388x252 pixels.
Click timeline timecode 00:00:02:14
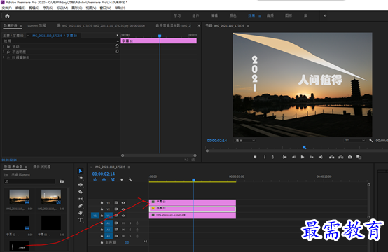pyautogui.click(x=104, y=174)
